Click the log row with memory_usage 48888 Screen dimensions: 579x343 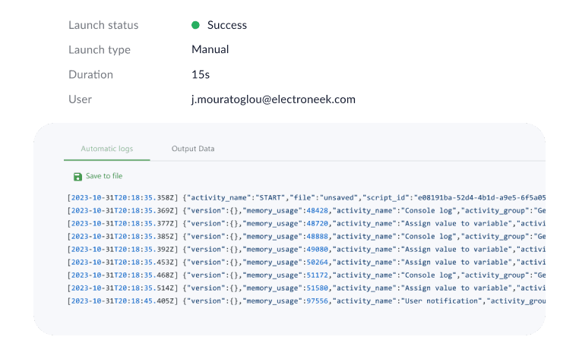point(304,236)
